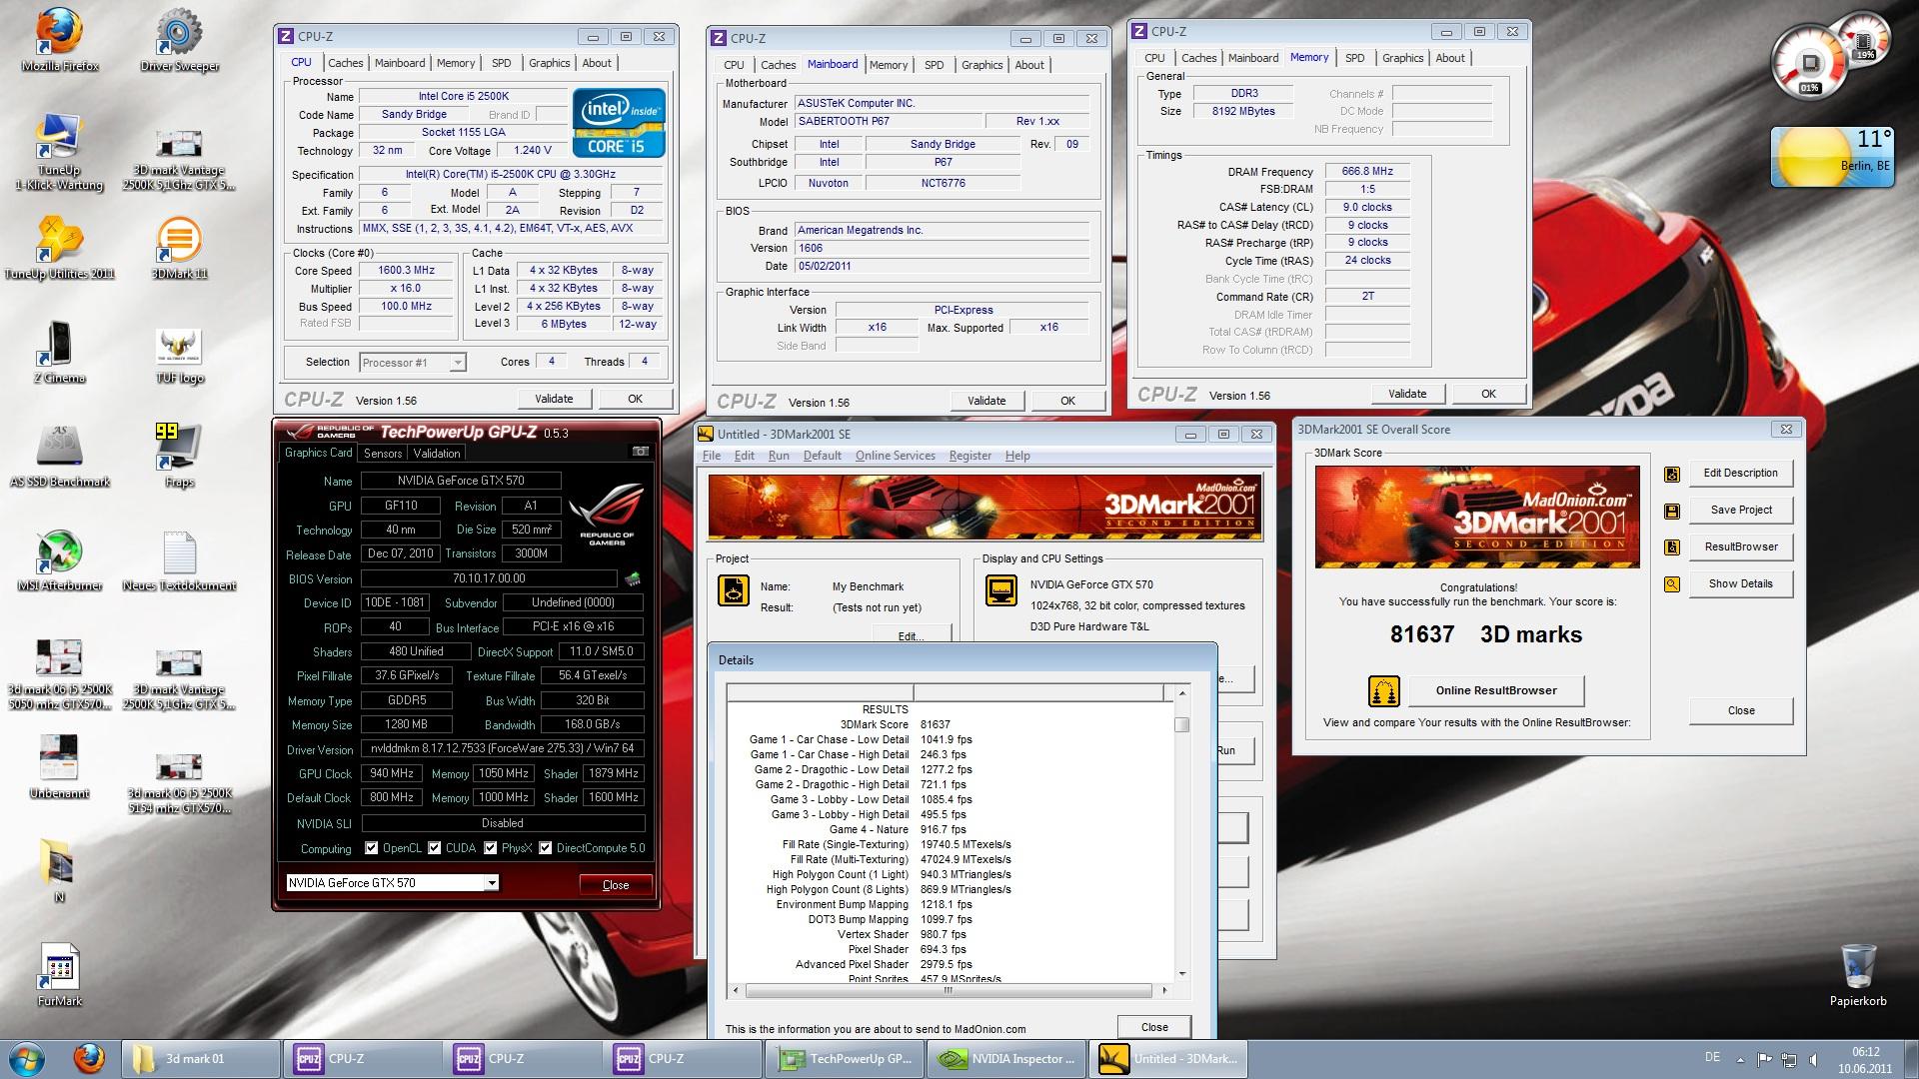
Task: Click ResultBrowser icon in score window
Action: click(x=1671, y=547)
